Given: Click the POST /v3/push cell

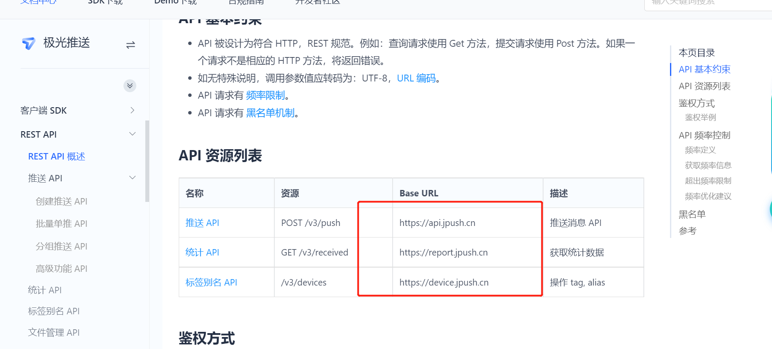Looking at the screenshot, I should pyautogui.click(x=333, y=223).
